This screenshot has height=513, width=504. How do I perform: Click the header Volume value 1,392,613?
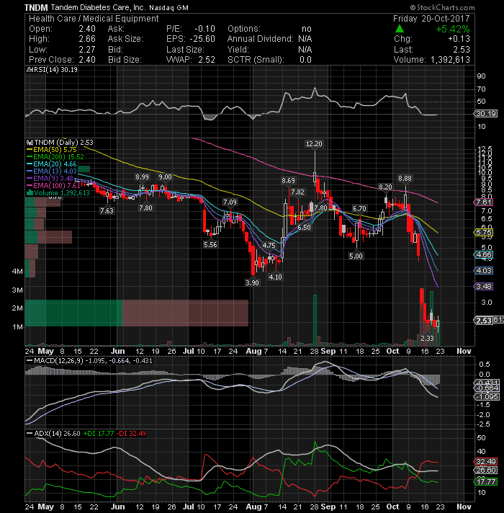tap(450, 60)
